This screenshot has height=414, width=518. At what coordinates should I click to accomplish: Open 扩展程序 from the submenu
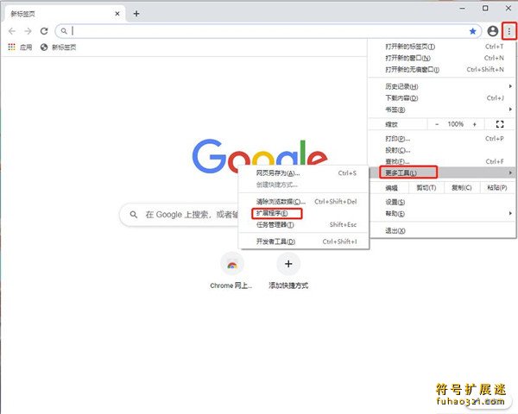tap(303, 213)
